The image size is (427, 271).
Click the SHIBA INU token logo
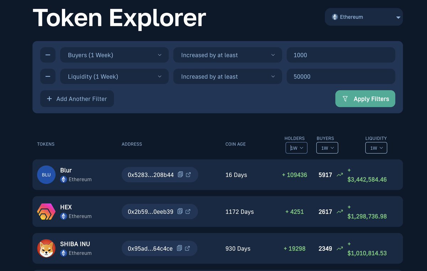pyautogui.click(x=46, y=249)
